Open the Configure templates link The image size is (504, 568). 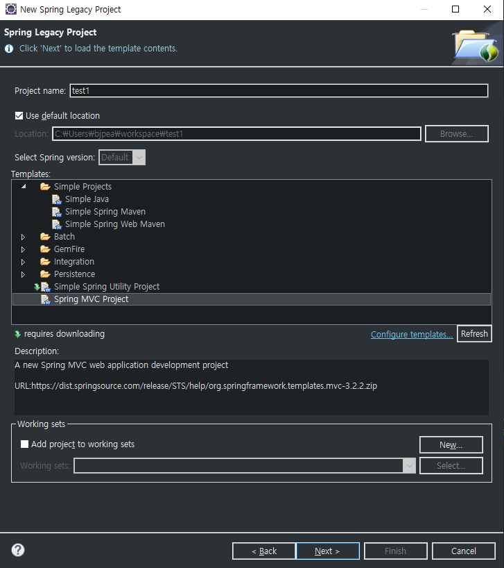click(412, 335)
